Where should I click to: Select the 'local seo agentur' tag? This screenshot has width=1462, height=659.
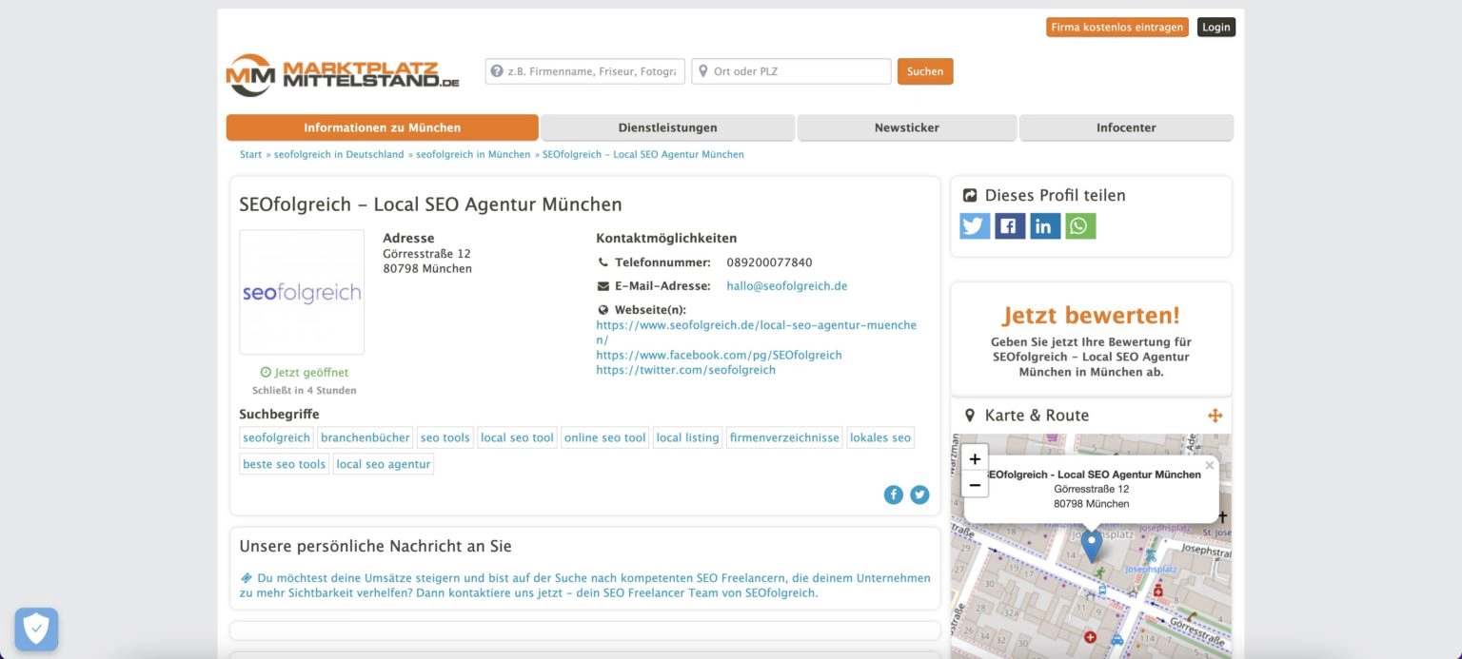click(384, 464)
